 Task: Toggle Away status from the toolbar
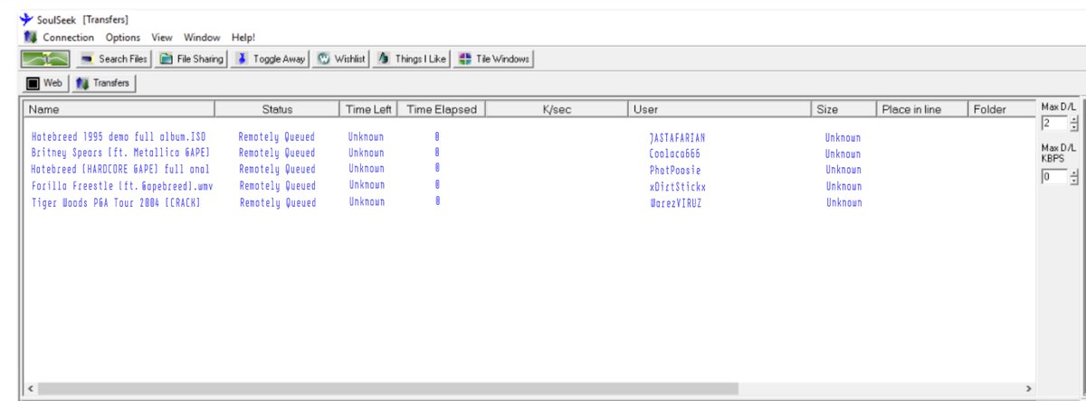pos(271,59)
